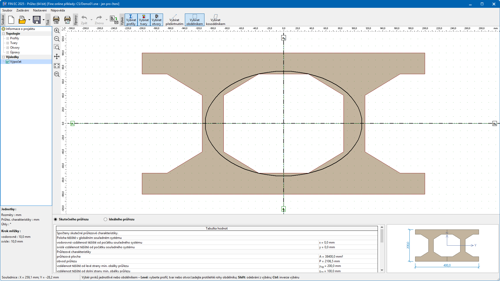This screenshot has width=500, height=281.
Task: Open the Nápověda menu
Action: coord(58,10)
